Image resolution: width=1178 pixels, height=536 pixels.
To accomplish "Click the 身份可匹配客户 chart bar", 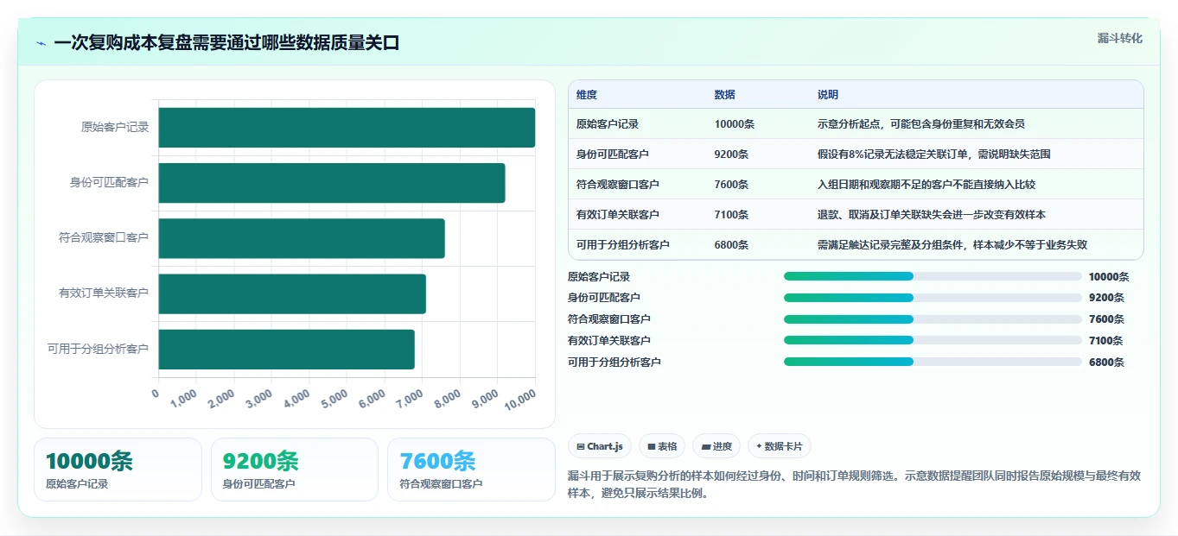I will (x=332, y=183).
